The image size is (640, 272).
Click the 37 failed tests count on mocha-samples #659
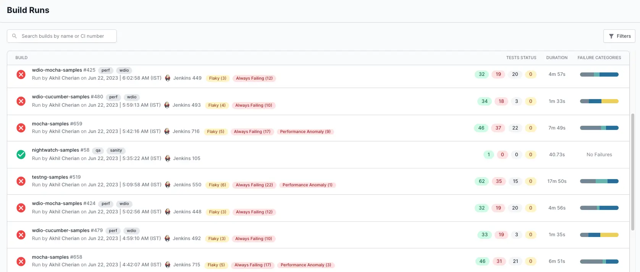[x=498, y=128]
